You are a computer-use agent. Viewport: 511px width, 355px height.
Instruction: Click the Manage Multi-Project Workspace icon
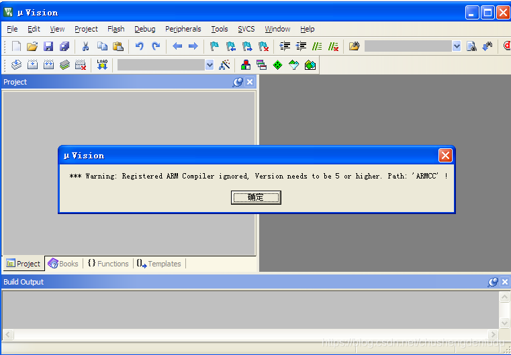(x=261, y=65)
